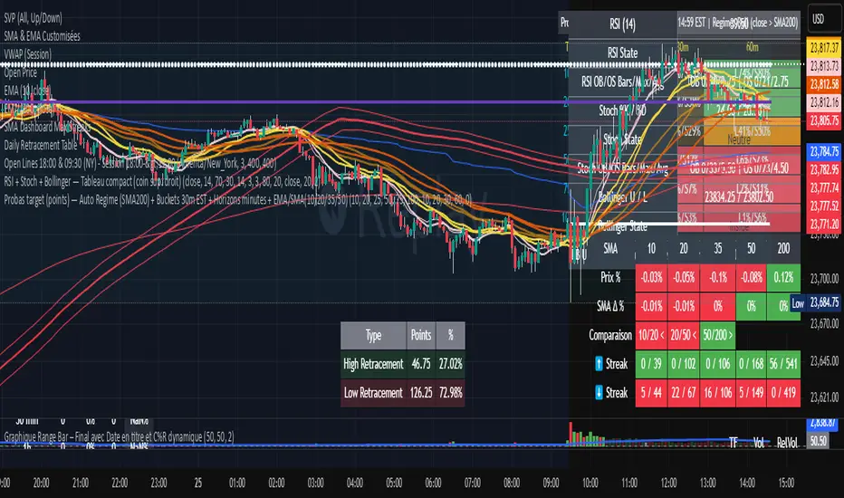Click the High Retracement row label

point(373,364)
